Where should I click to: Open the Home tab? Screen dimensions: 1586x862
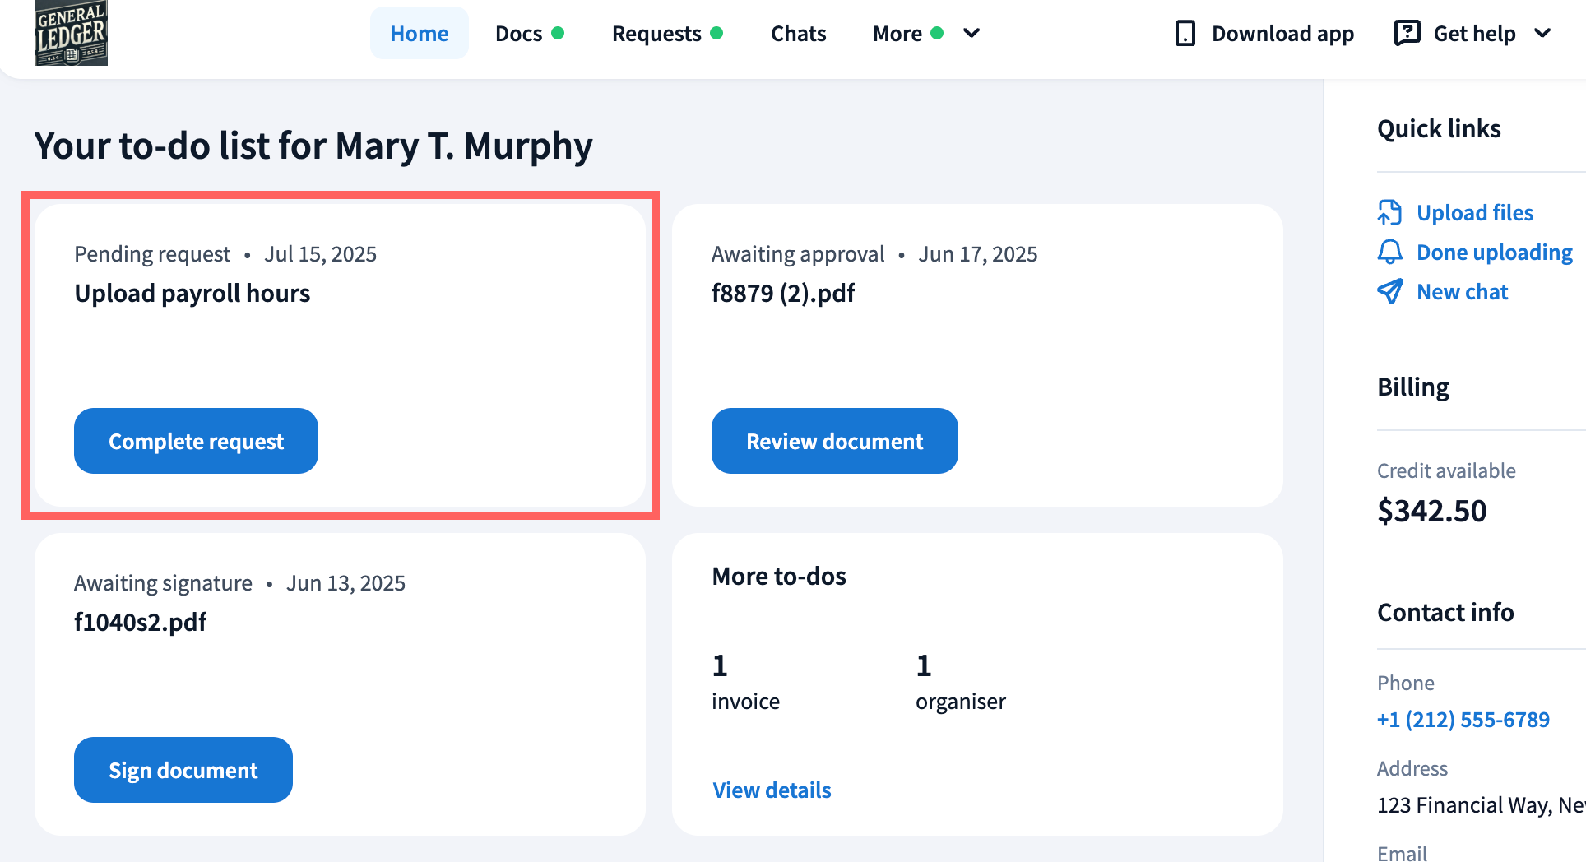(x=419, y=34)
